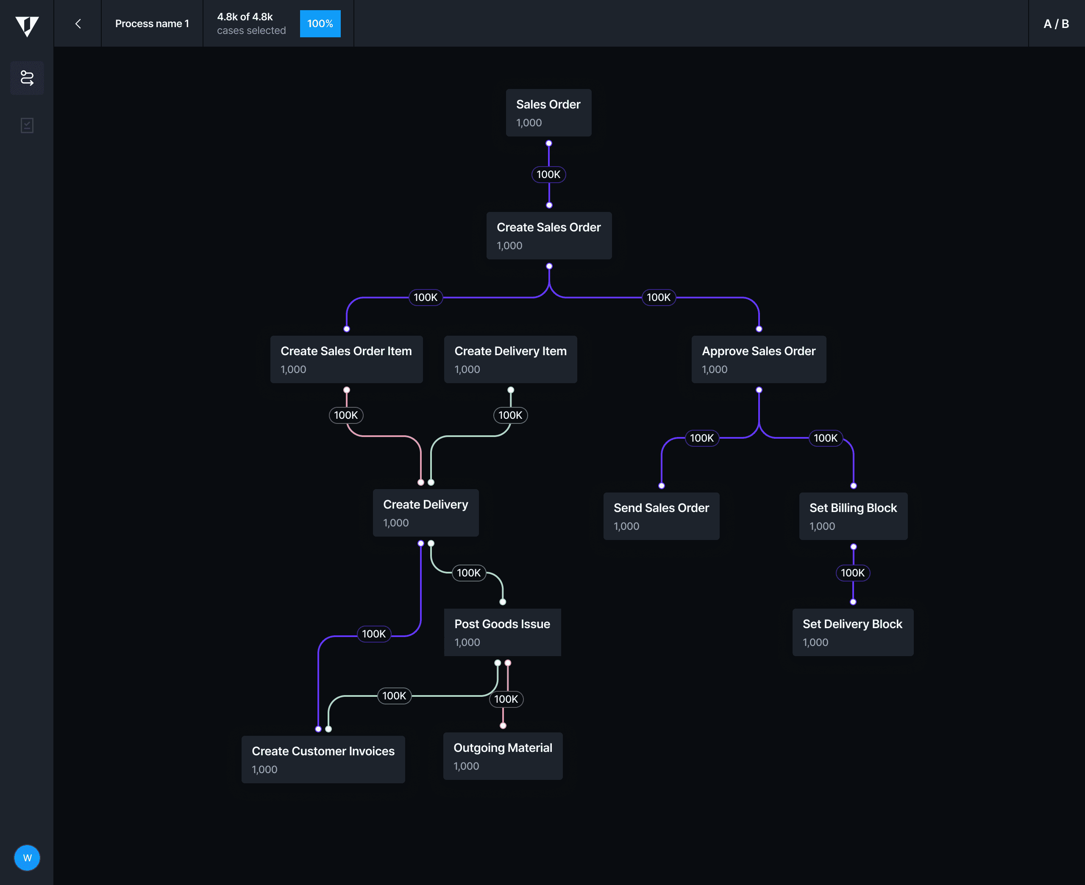The width and height of the screenshot is (1085, 885).
Task: Click the 100% cases badge
Action: click(320, 23)
